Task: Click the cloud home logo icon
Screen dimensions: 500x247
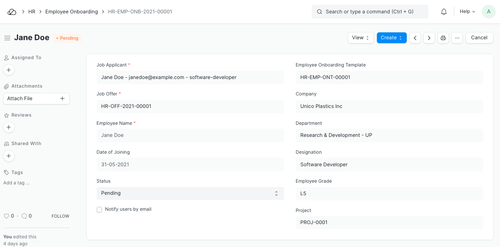Action: (12, 12)
